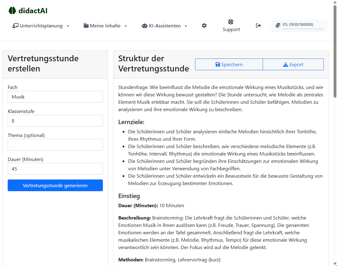Open the KI-Assistenten menu
The width and height of the screenshot is (337, 266).
[x=165, y=26]
